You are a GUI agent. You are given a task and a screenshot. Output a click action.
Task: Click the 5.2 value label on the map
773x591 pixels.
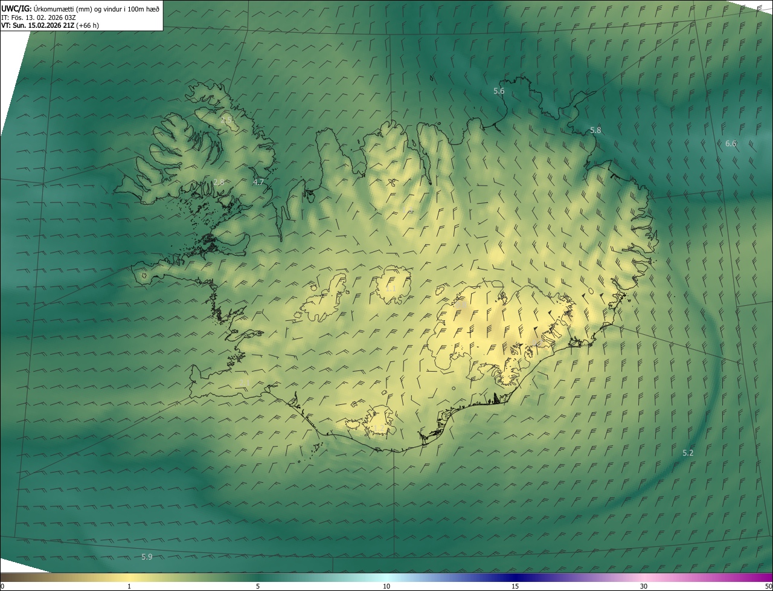point(688,453)
